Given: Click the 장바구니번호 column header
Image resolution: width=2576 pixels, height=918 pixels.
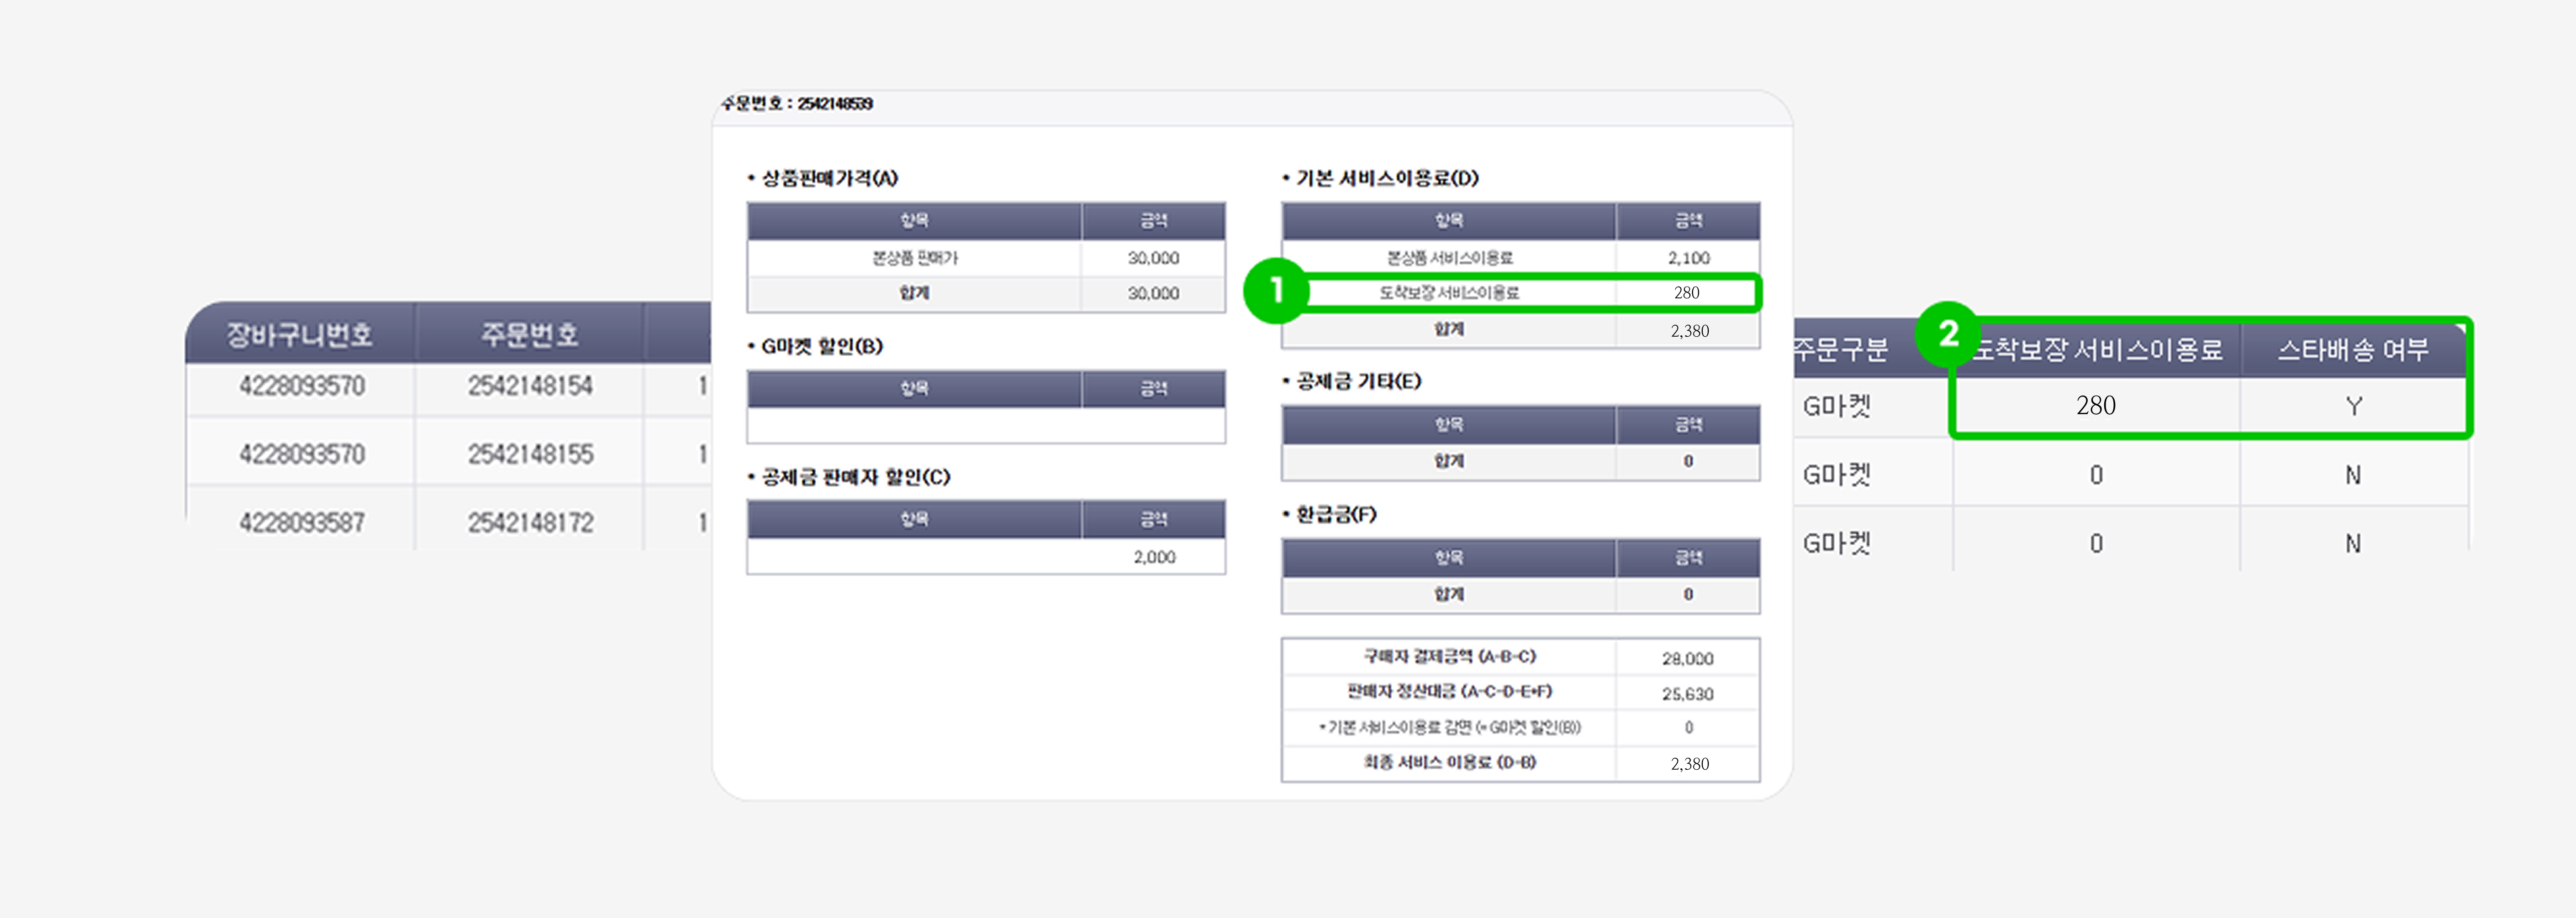Looking at the screenshot, I should 300,334.
